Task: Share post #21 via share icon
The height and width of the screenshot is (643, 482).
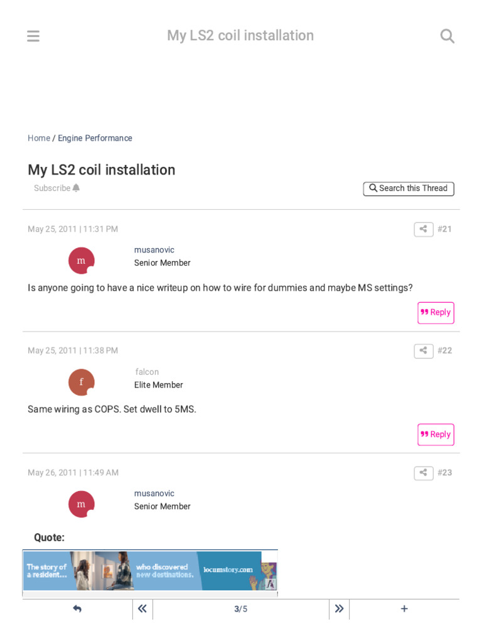Action: 424,229
